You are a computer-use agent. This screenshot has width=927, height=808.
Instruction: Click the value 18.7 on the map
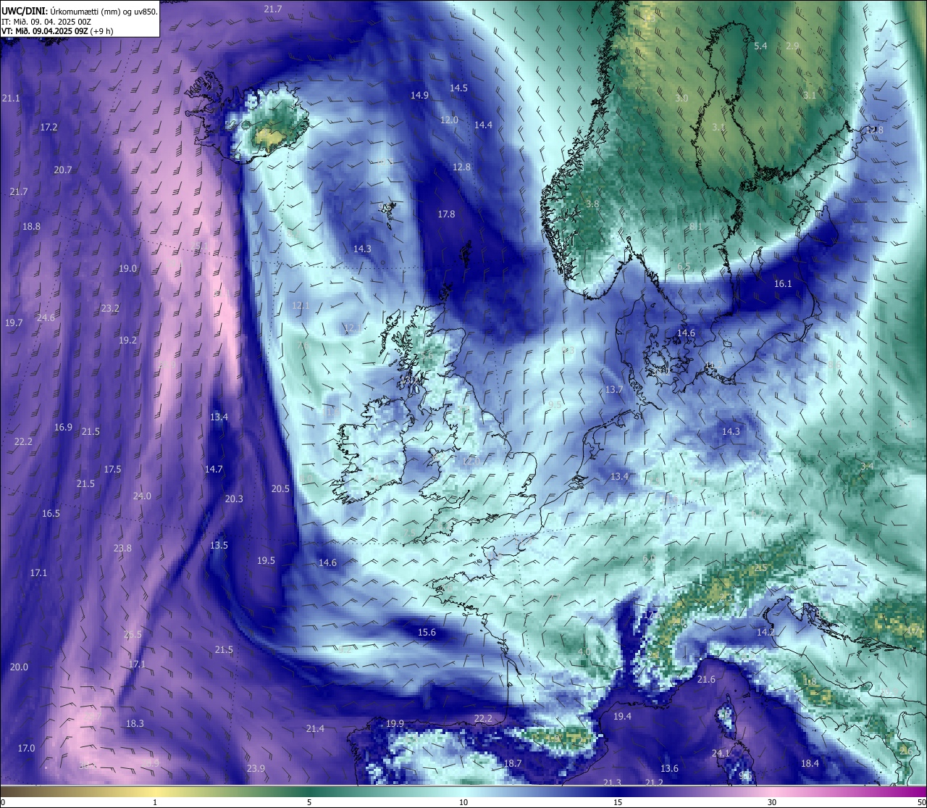[513, 763]
